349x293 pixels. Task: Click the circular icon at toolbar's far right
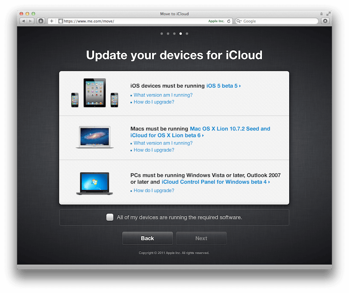click(325, 21)
